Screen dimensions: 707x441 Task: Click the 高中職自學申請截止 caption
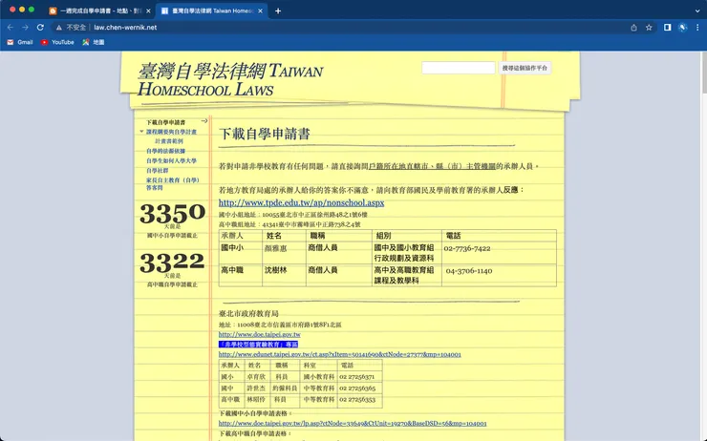click(172, 284)
